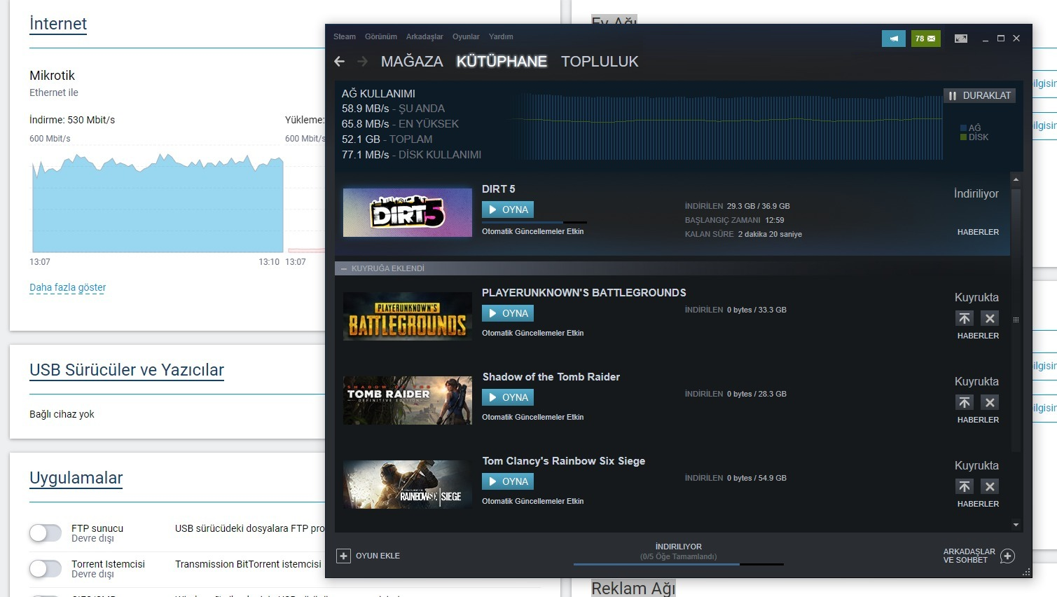Click the DIRT 5 title text
This screenshot has height=597, width=1057.
tap(499, 189)
